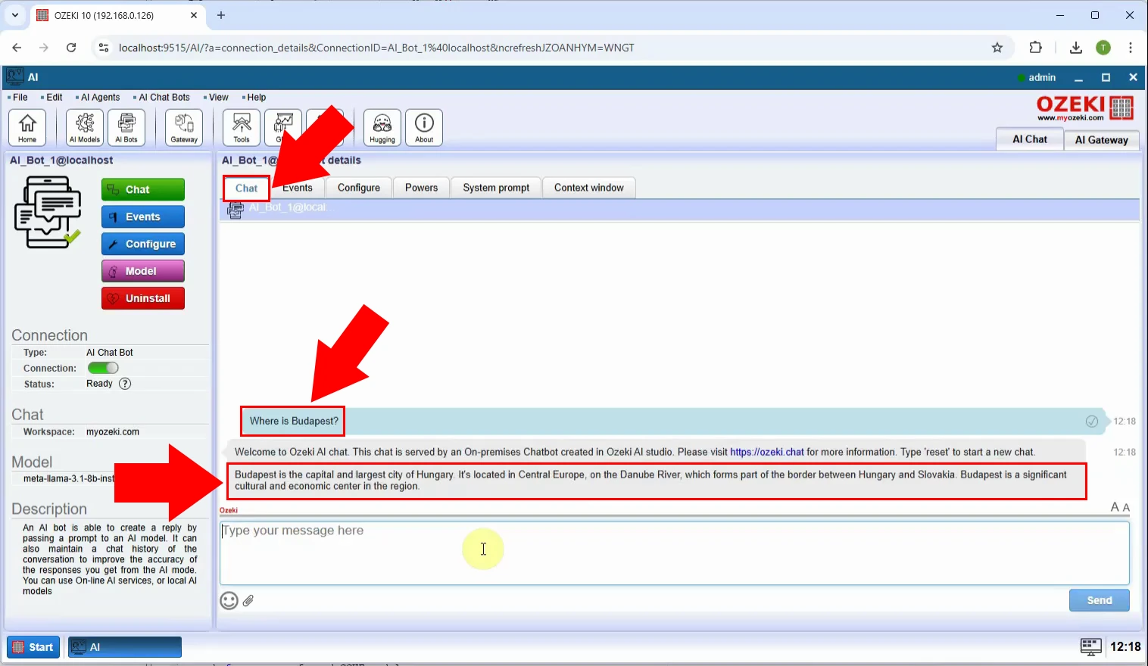Click the bookmark star icon
1148x666 pixels.
[997, 48]
